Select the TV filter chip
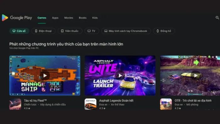This screenshot has width=220, height=124. tap(92, 31)
